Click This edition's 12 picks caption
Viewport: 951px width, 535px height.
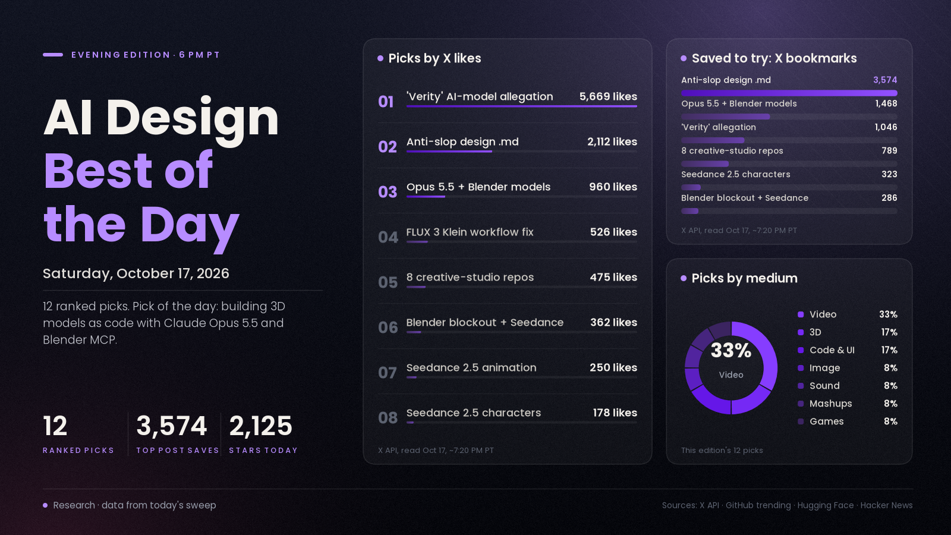click(722, 451)
